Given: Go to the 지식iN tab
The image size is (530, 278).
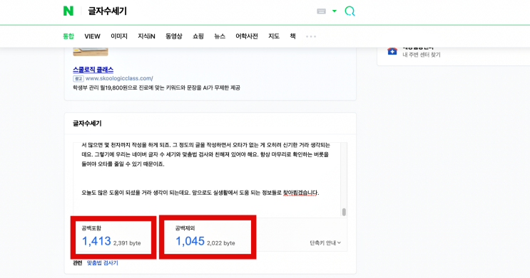Looking at the screenshot, I should [x=146, y=36].
